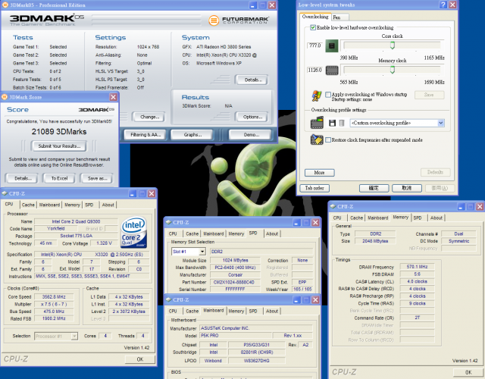Click the core clock chip icon
Viewport: 485px width, 379px height.
(x=332, y=45)
